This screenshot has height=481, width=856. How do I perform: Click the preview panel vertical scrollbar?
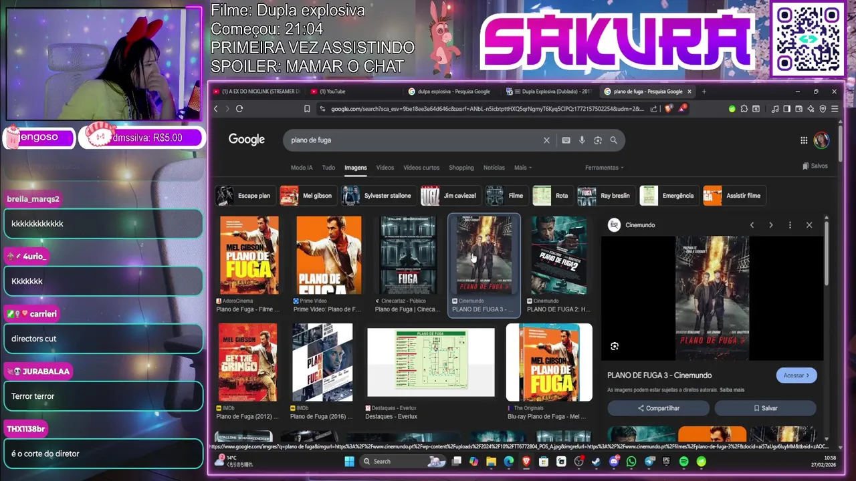click(826, 254)
